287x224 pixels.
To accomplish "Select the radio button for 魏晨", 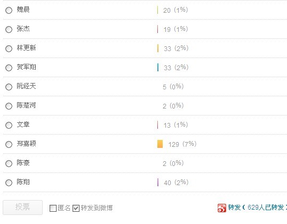I will (9, 10).
